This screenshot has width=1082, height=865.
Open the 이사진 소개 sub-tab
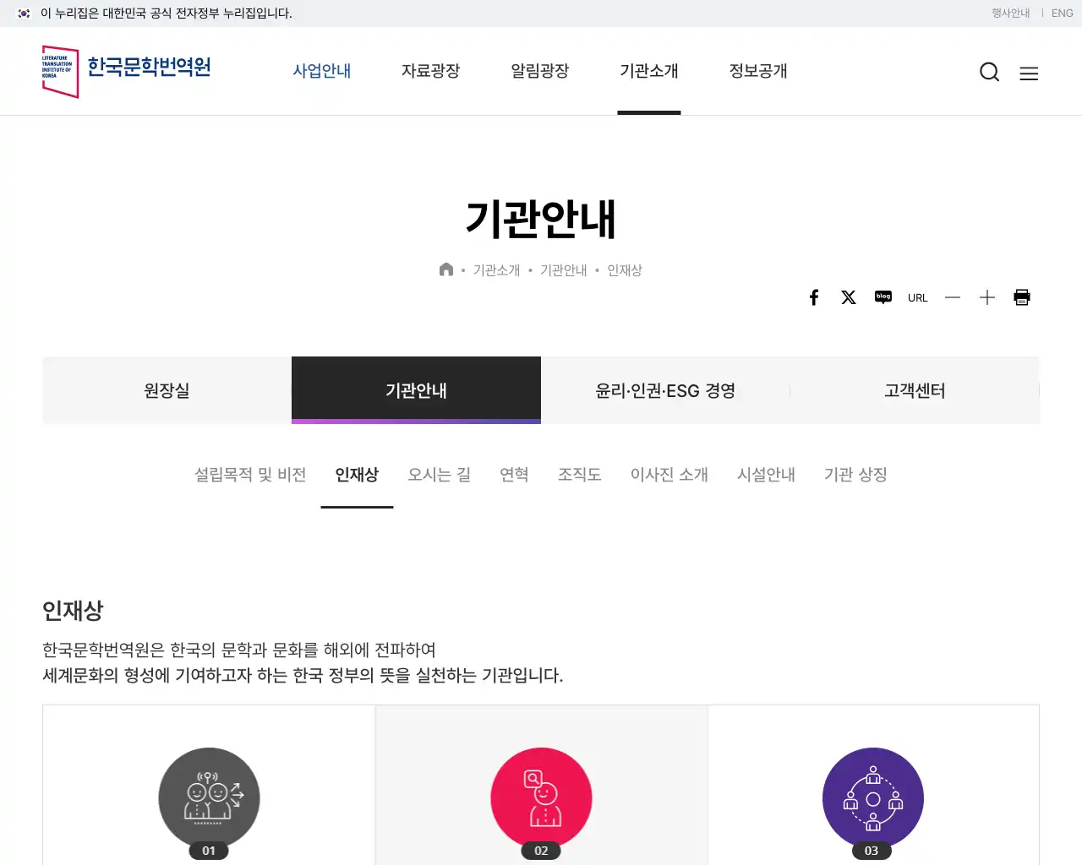point(669,475)
